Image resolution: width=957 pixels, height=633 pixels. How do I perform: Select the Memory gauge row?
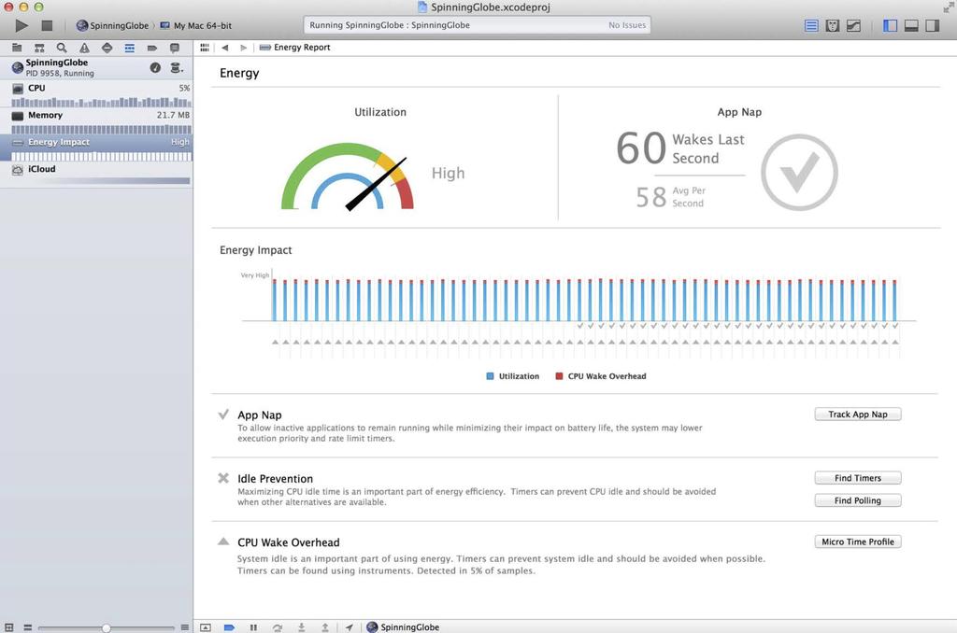pyautogui.click(x=96, y=121)
